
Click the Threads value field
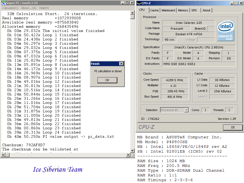point(229,110)
